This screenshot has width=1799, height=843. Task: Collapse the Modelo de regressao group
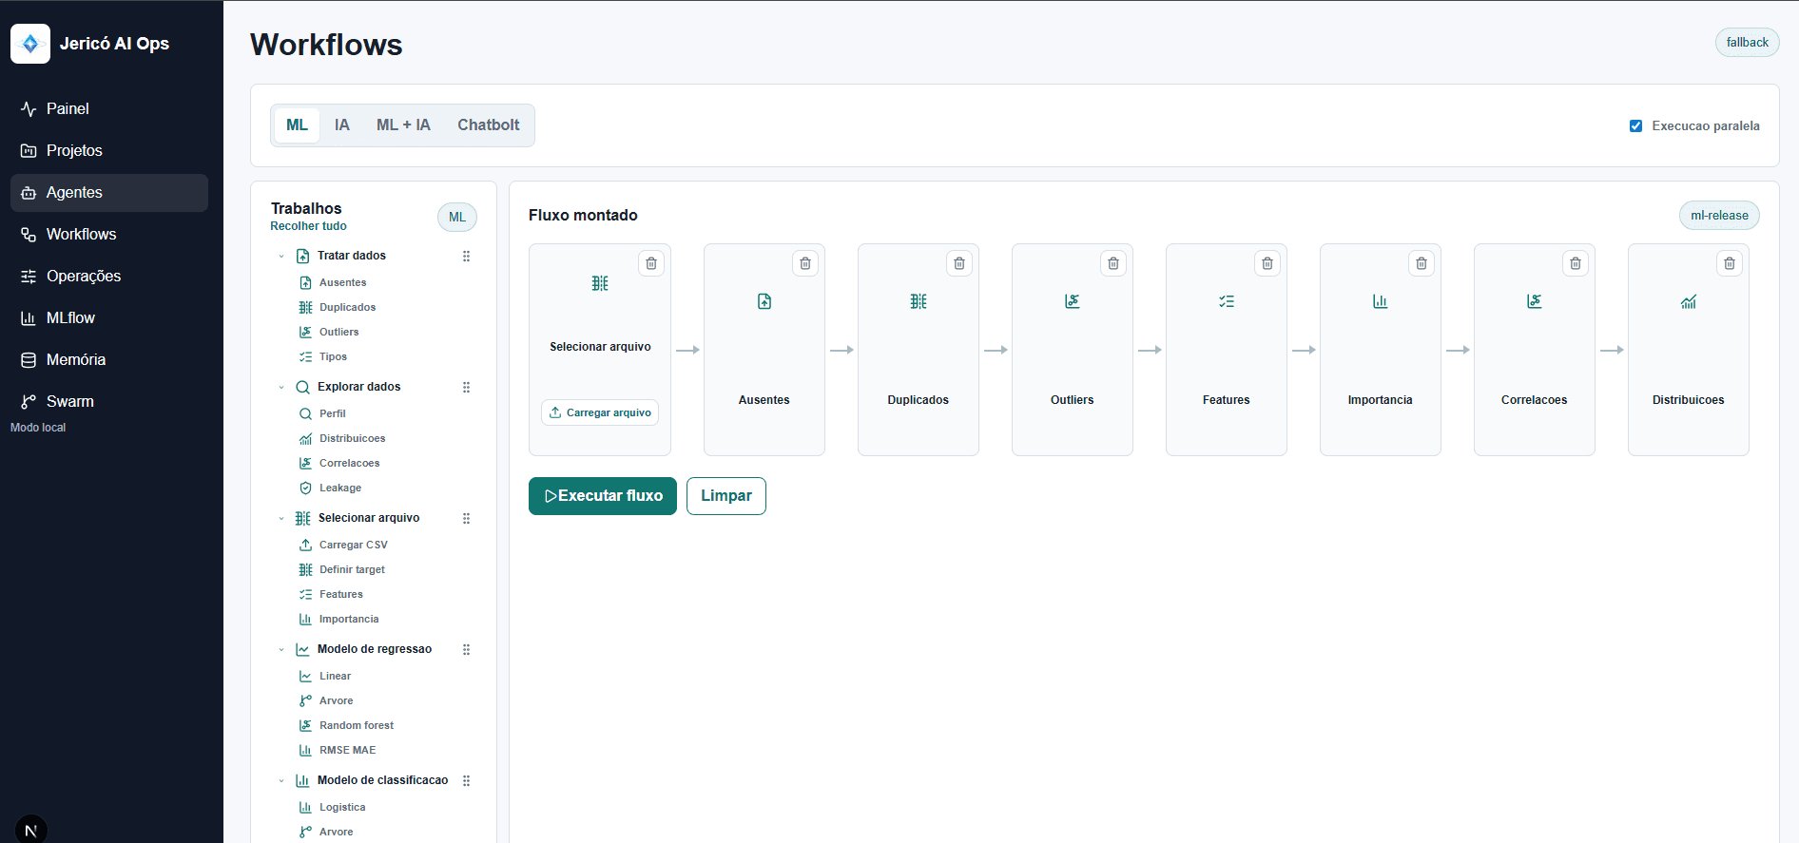[x=281, y=649]
